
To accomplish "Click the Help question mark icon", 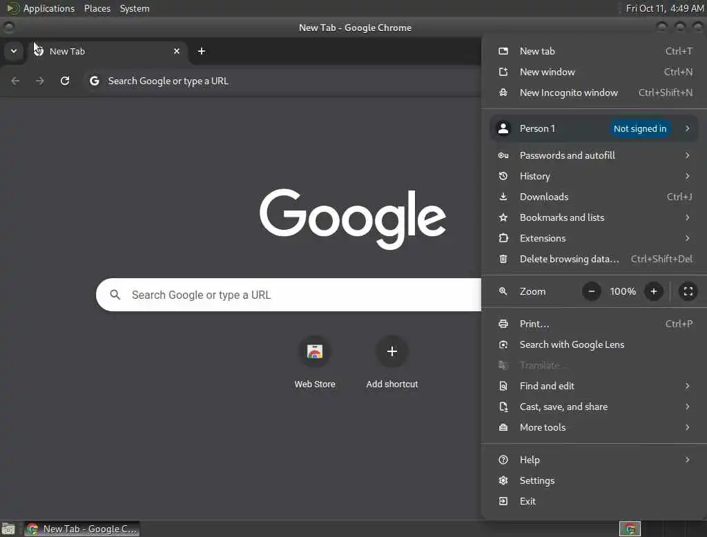I will pyautogui.click(x=503, y=460).
